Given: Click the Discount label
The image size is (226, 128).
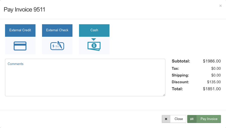Looking at the screenshot, I should [180, 82].
